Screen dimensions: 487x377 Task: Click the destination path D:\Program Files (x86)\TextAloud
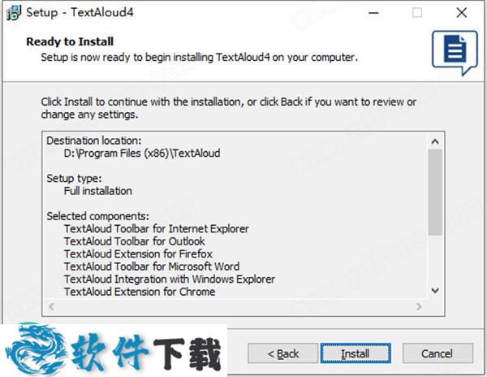click(x=142, y=154)
